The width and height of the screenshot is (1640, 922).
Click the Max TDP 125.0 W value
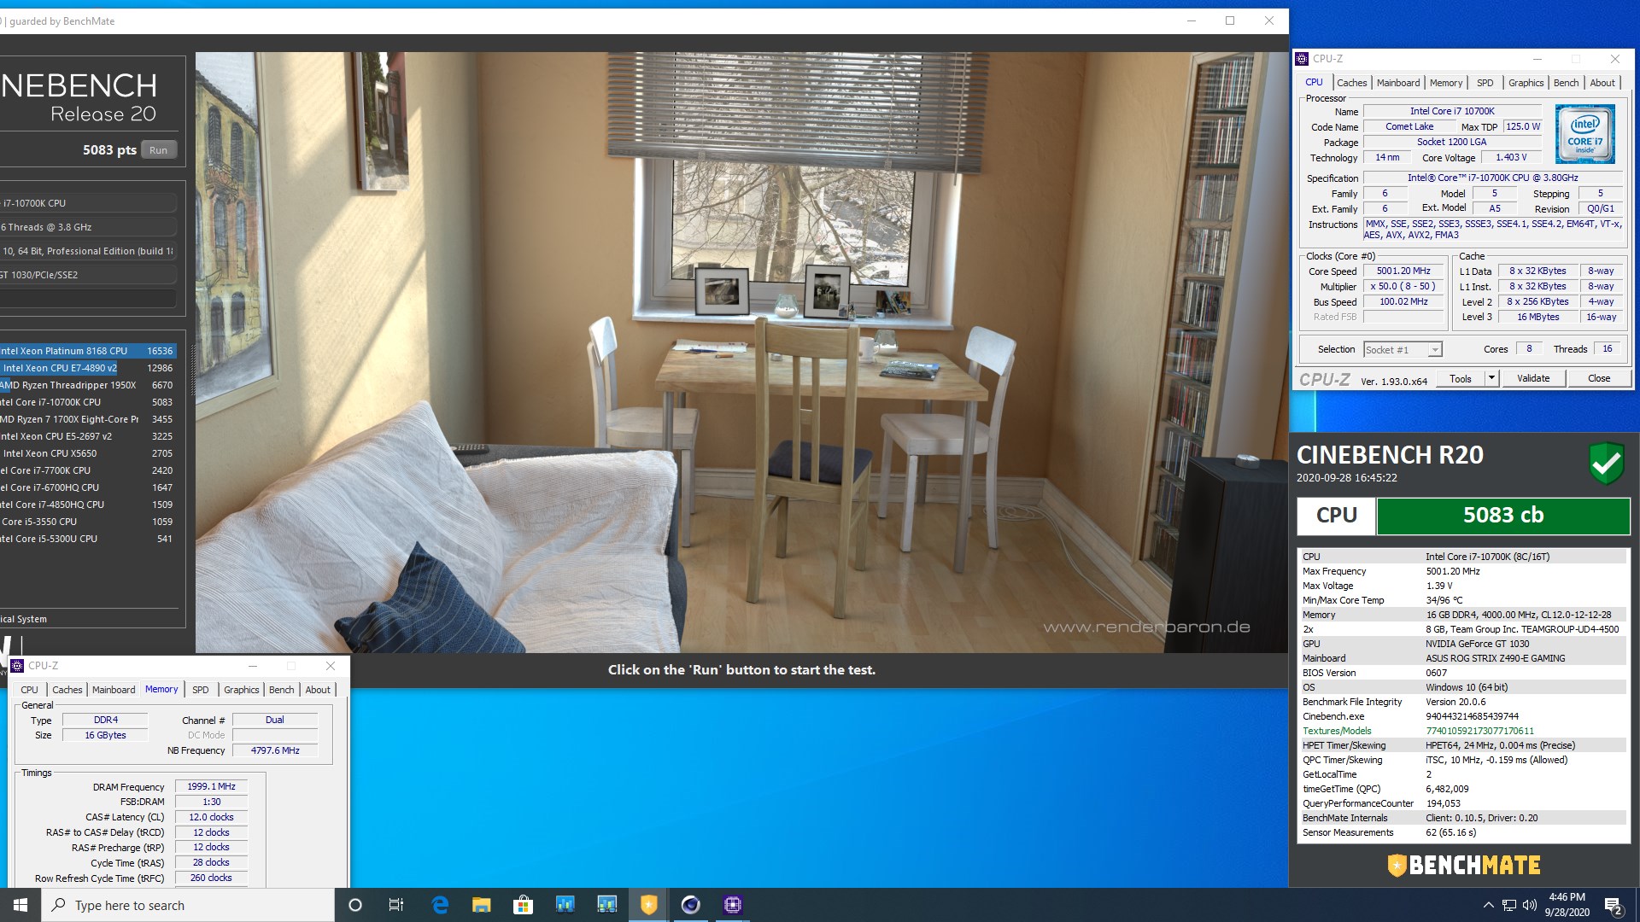coord(1523,126)
